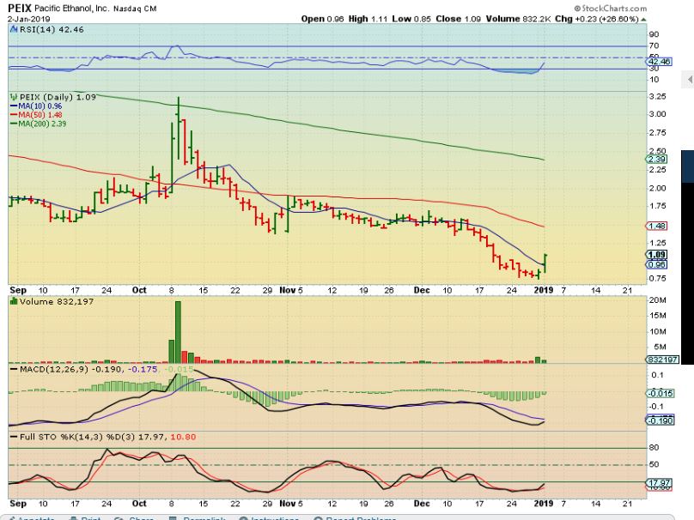This screenshot has height=520, width=694.
Task: Open the Permalink link in the bottom toolbar
Action: [198, 517]
